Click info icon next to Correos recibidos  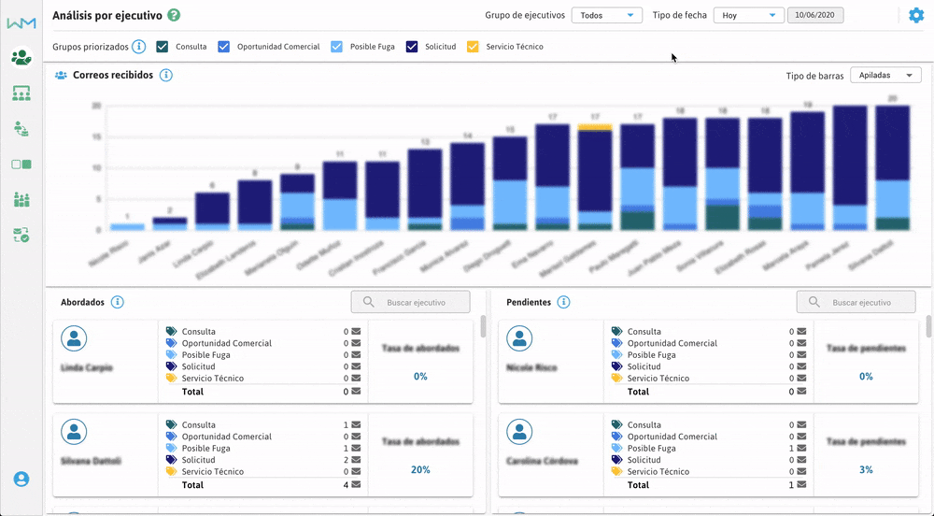(x=166, y=75)
